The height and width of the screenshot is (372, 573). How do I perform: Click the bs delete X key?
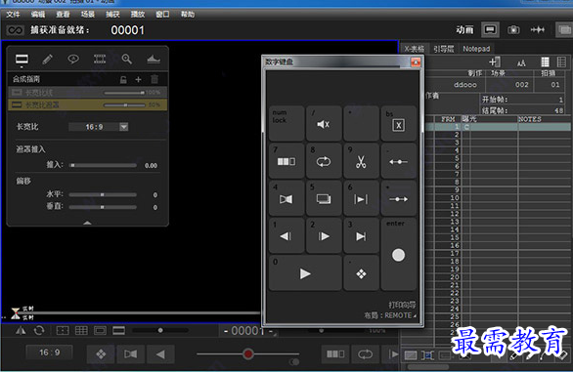click(x=398, y=123)
